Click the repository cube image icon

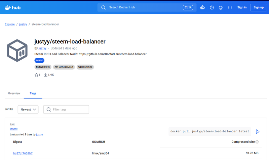tap(17, 51)
